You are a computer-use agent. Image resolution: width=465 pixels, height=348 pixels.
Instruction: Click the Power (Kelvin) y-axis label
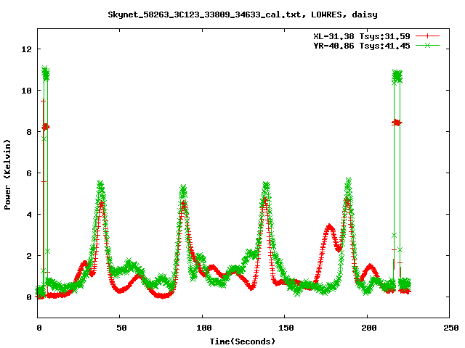pos(7,175)
